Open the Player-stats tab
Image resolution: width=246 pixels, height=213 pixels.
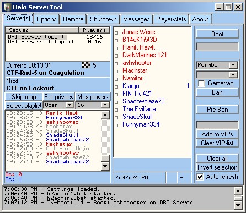tap(171, 19)
